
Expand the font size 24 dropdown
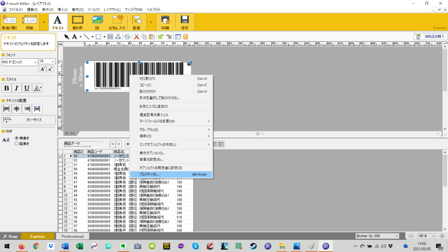53,61
